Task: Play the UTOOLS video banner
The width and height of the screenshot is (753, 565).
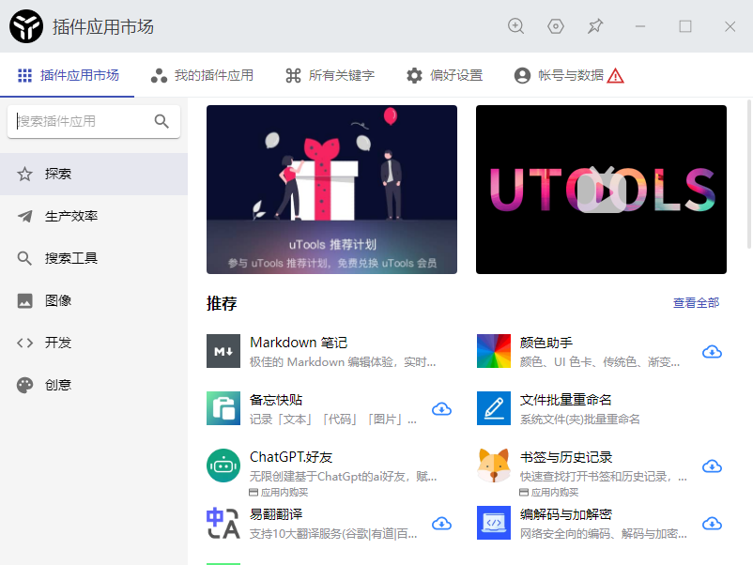Action: (601, 190)
